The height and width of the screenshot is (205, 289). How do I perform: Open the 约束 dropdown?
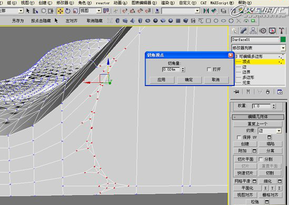pos(270,131)
